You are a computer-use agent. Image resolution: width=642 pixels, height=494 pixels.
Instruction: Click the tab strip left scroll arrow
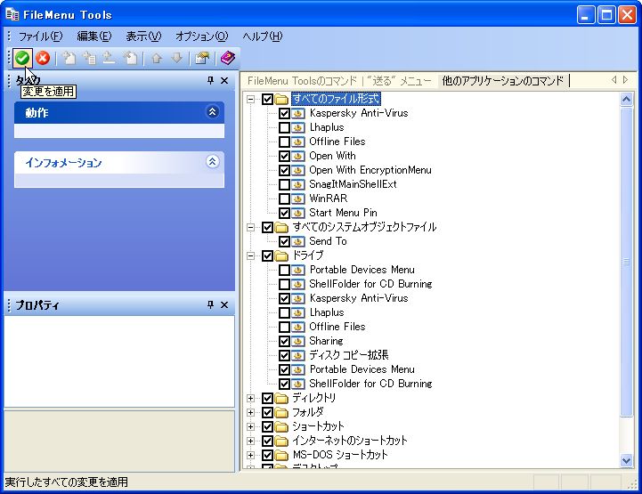614,80
